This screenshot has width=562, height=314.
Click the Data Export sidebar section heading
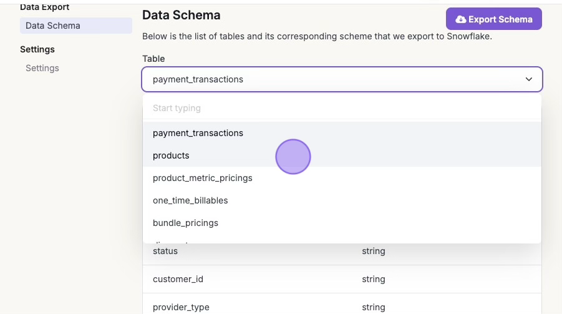tap(45, 7)
